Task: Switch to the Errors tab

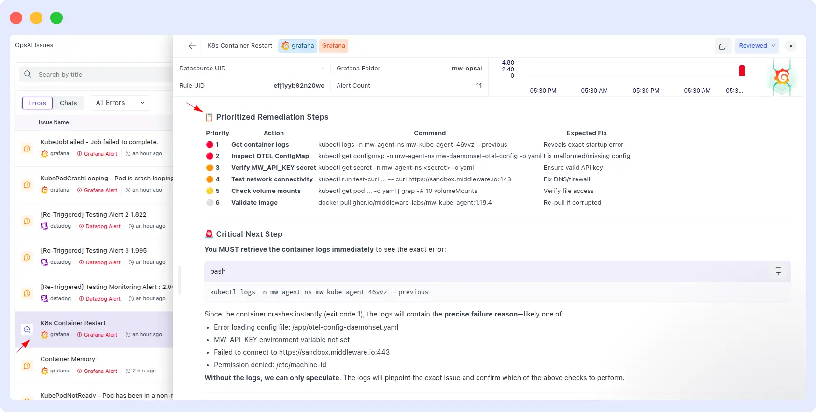Action: 37,103
